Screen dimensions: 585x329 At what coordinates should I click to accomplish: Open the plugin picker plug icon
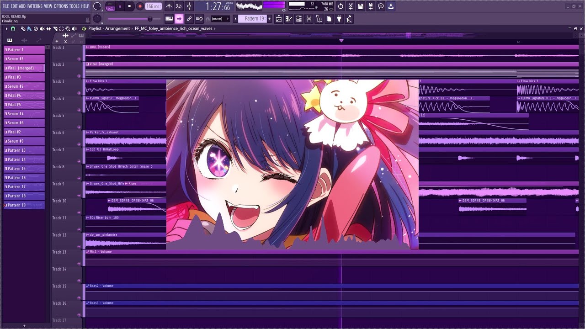339,19
